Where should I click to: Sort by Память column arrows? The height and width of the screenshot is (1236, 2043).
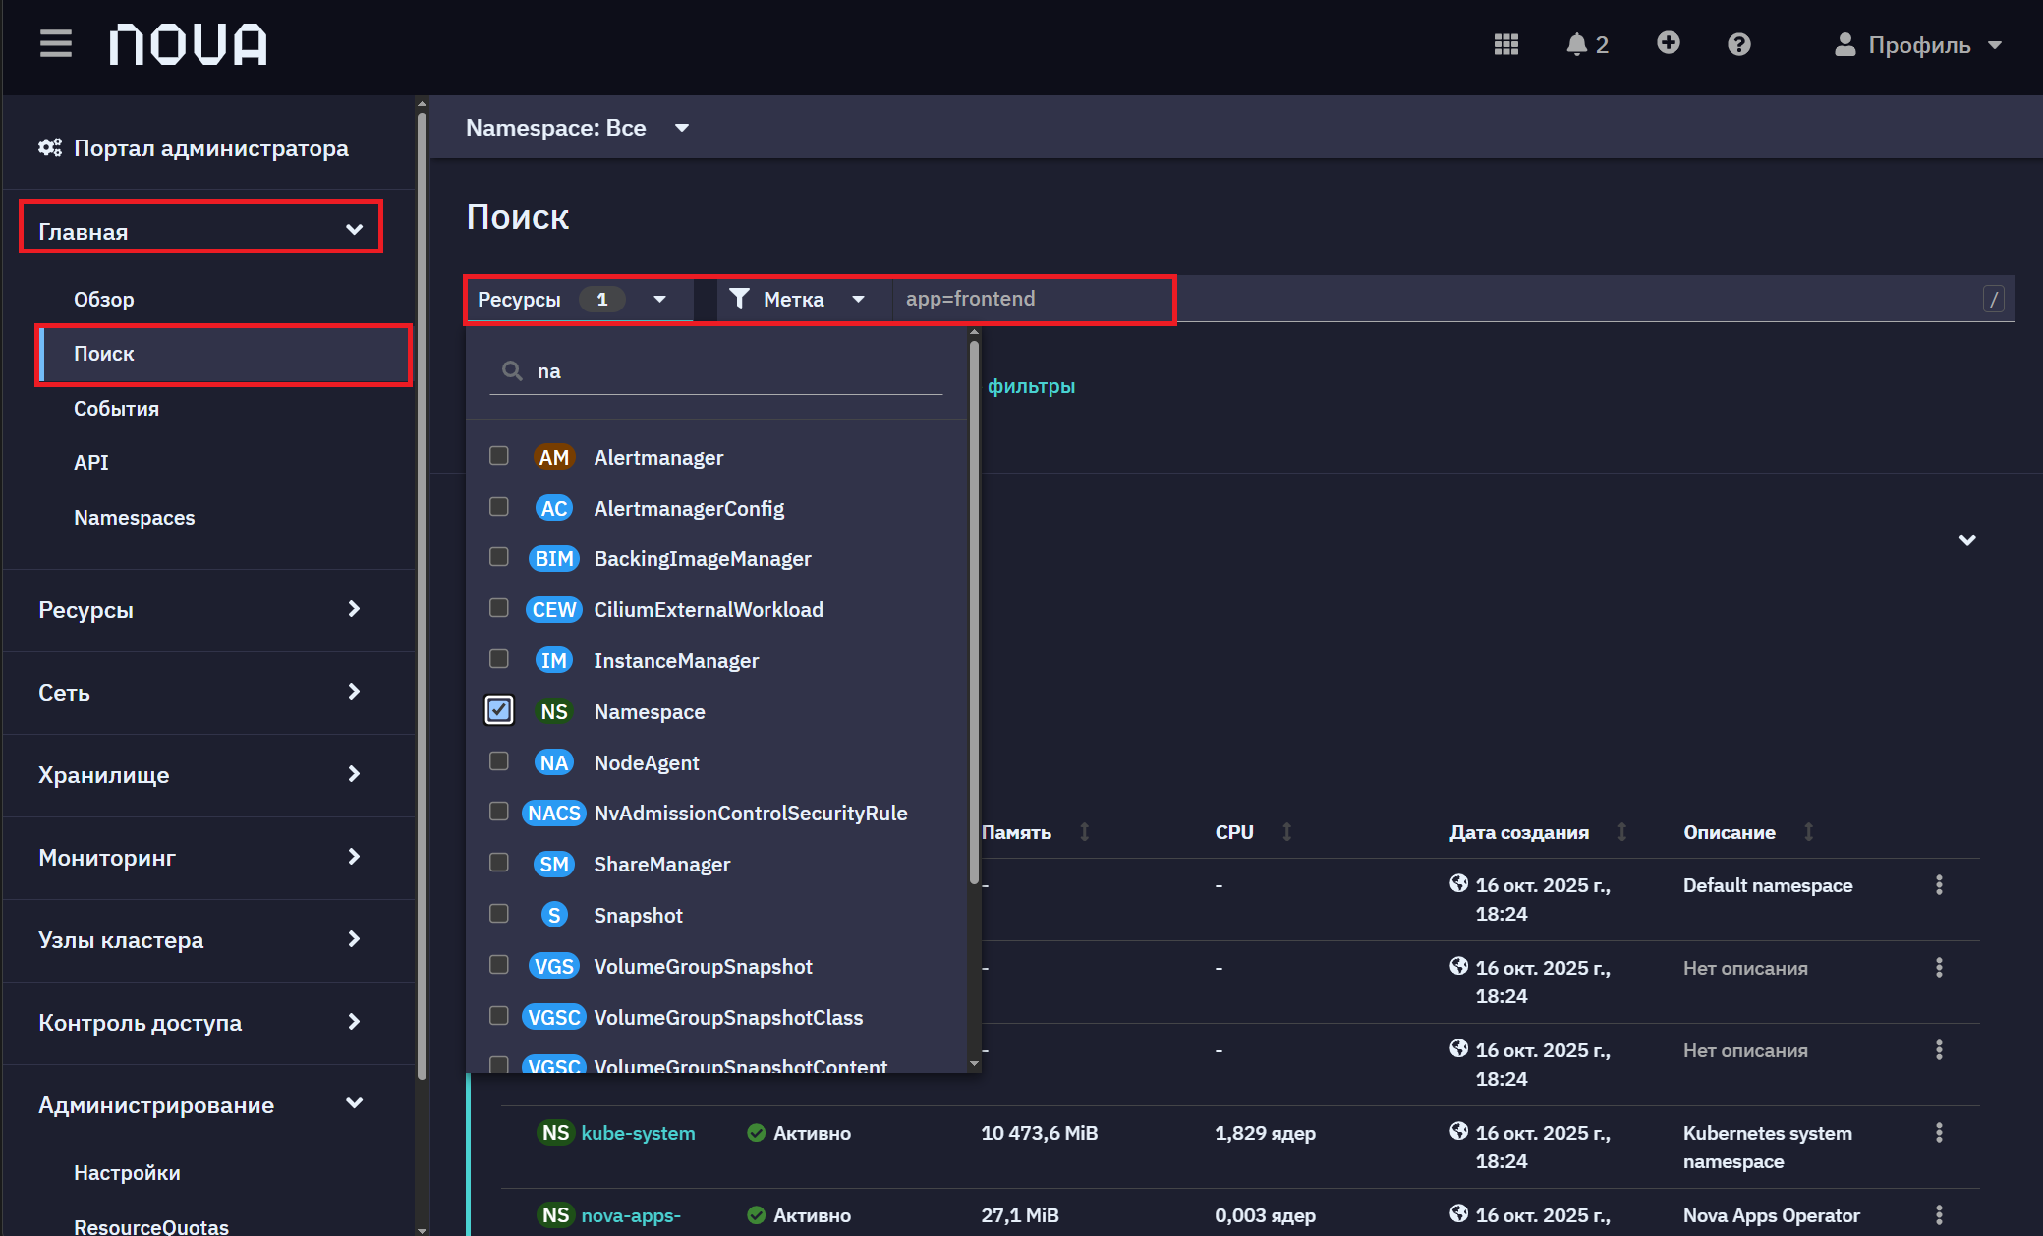[1085, 832]
